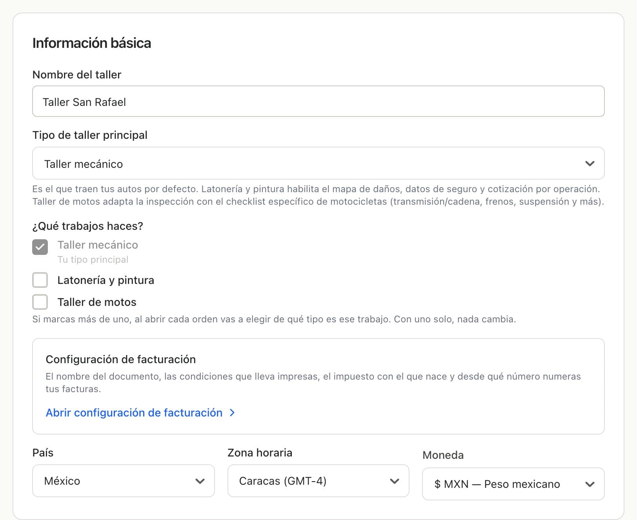Click the Configuración de facturación title
The height and width of the screenshot is (520, 637).
tap(121, 359)
